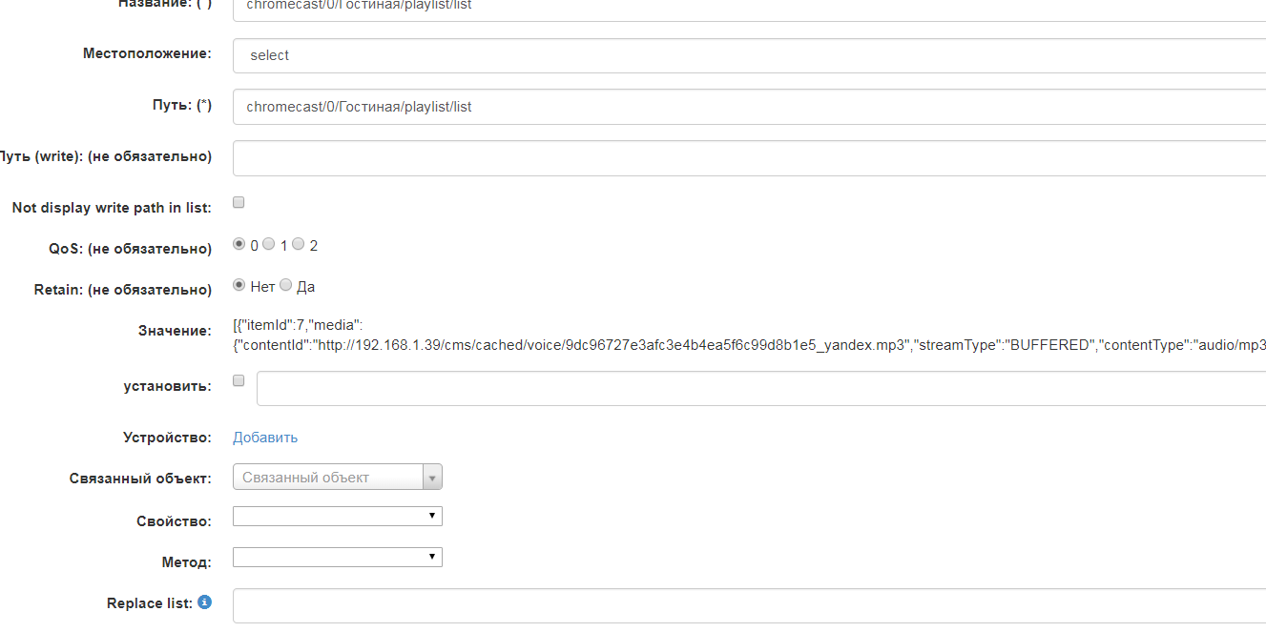Click the Местоположение field containing 'select'
1266x632 pixels.
pyautogui.click(x=572, y=54)
